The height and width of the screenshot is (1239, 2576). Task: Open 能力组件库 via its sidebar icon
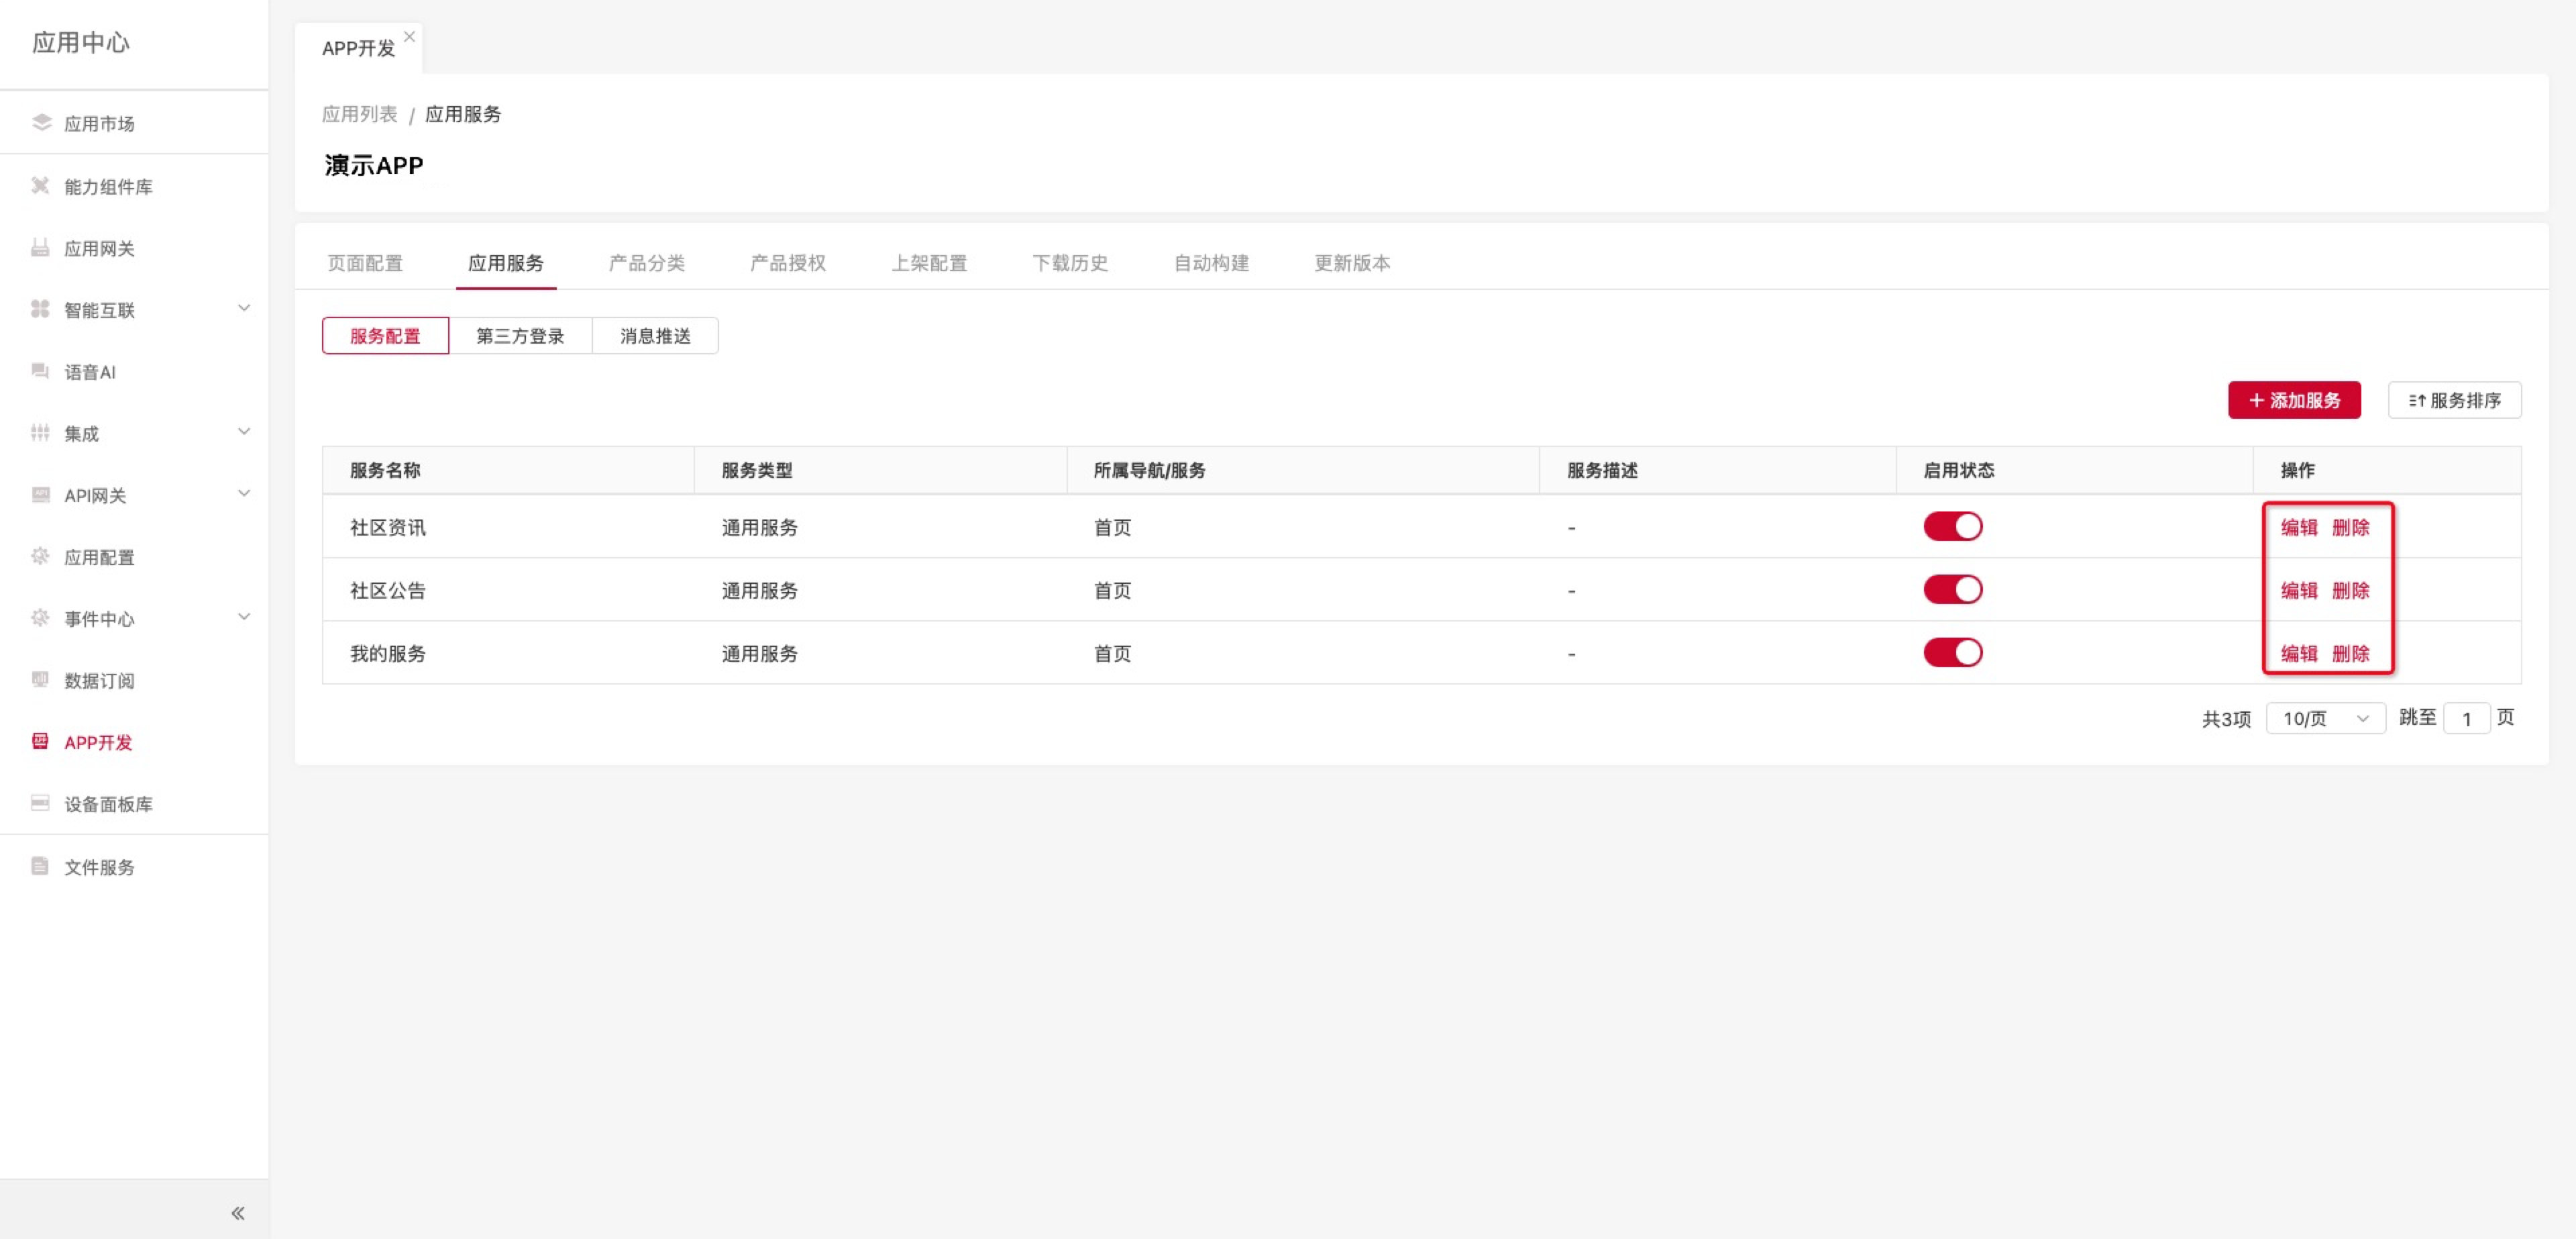(x=41, y=185)
